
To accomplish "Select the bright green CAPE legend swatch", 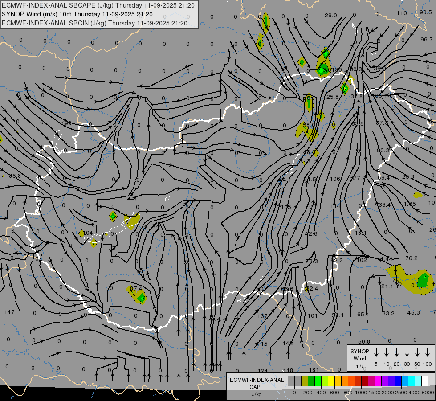I will pyautogui.click(x=318, y=381).
